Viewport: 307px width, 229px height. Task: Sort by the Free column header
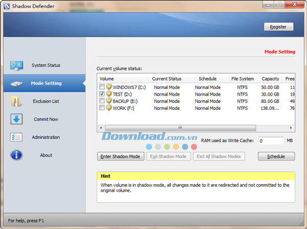tap(290, 79)
